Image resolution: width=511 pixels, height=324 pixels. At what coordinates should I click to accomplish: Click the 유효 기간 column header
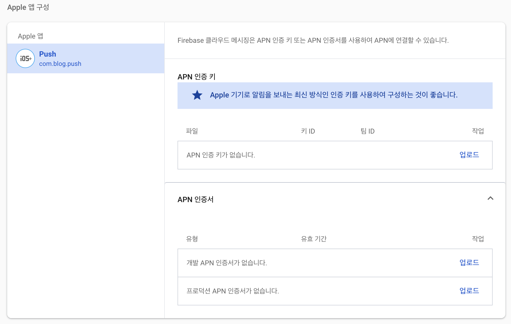click(314, 239)
